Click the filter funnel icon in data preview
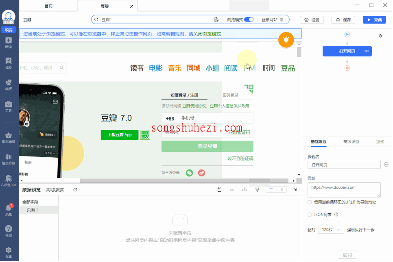 point(257,189)
